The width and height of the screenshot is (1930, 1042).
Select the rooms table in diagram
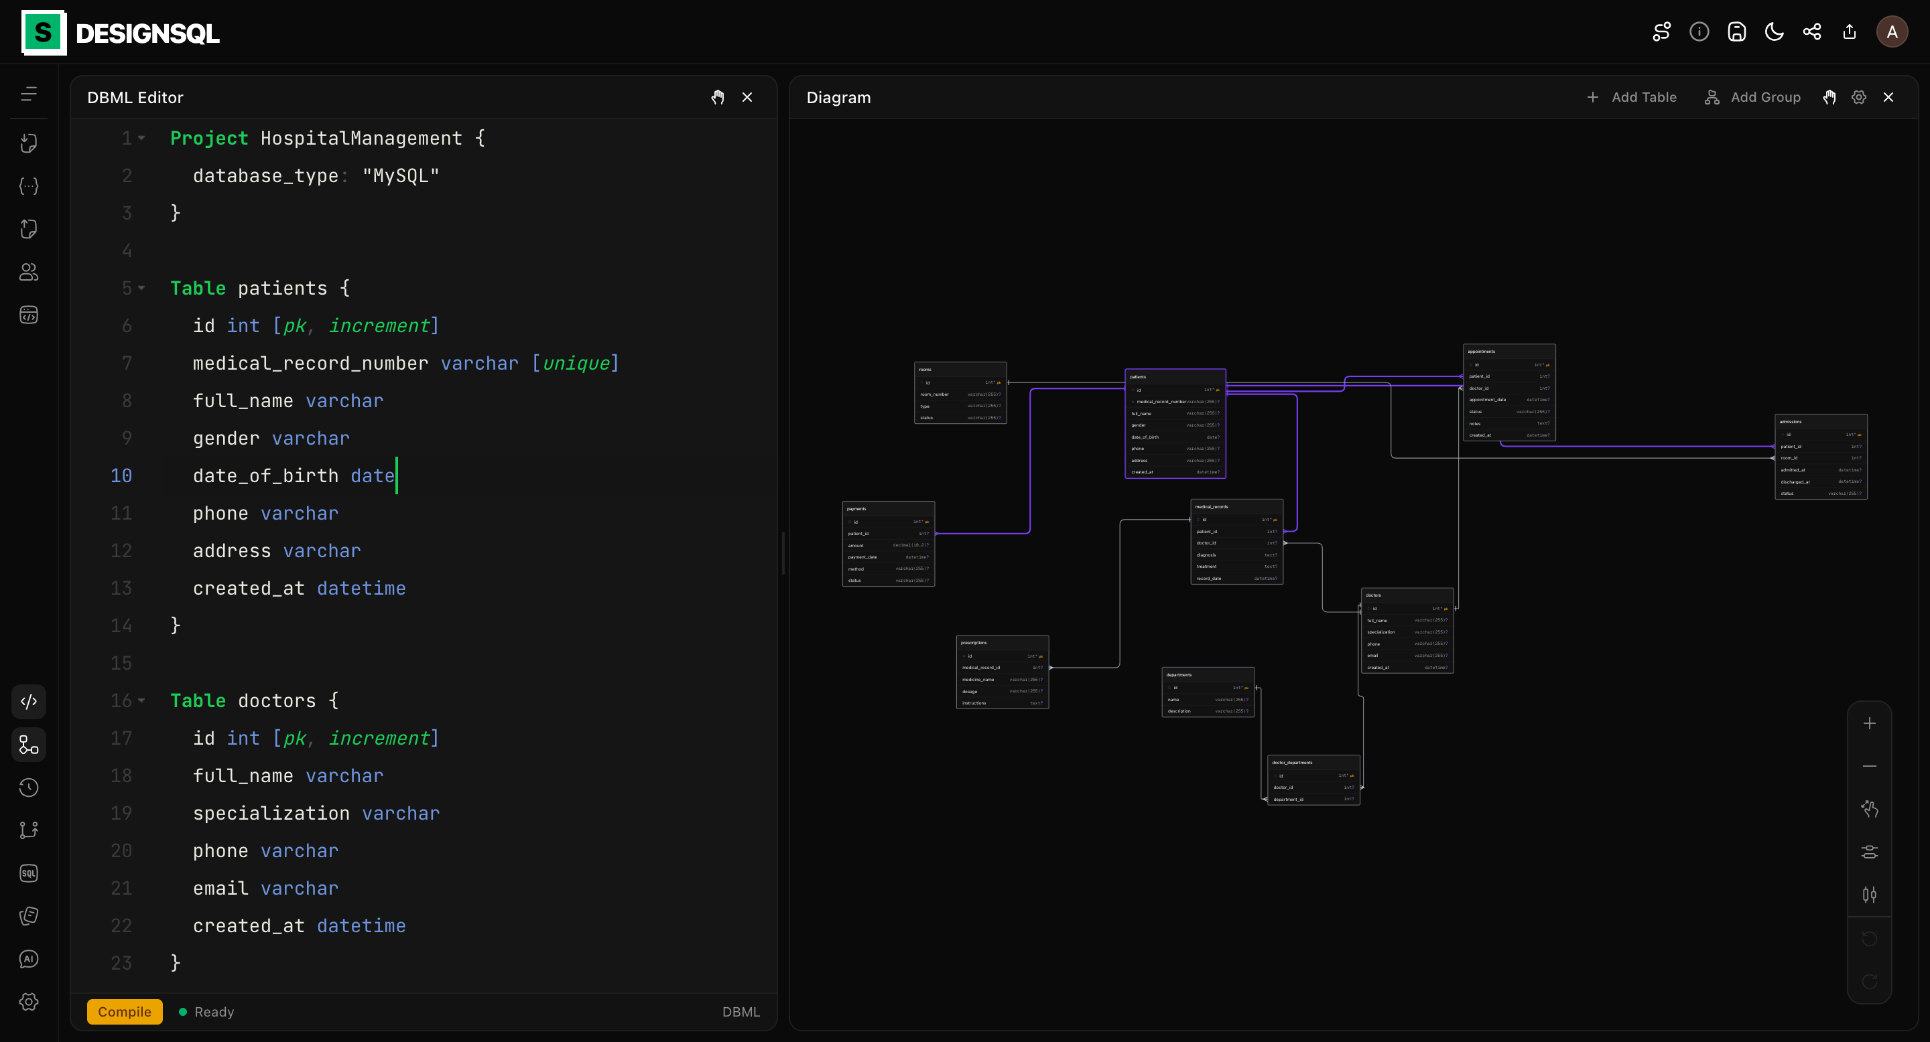pos(960,393)
